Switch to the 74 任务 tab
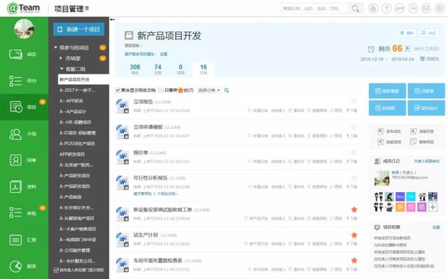448x279 pixels. click(157, 69)
